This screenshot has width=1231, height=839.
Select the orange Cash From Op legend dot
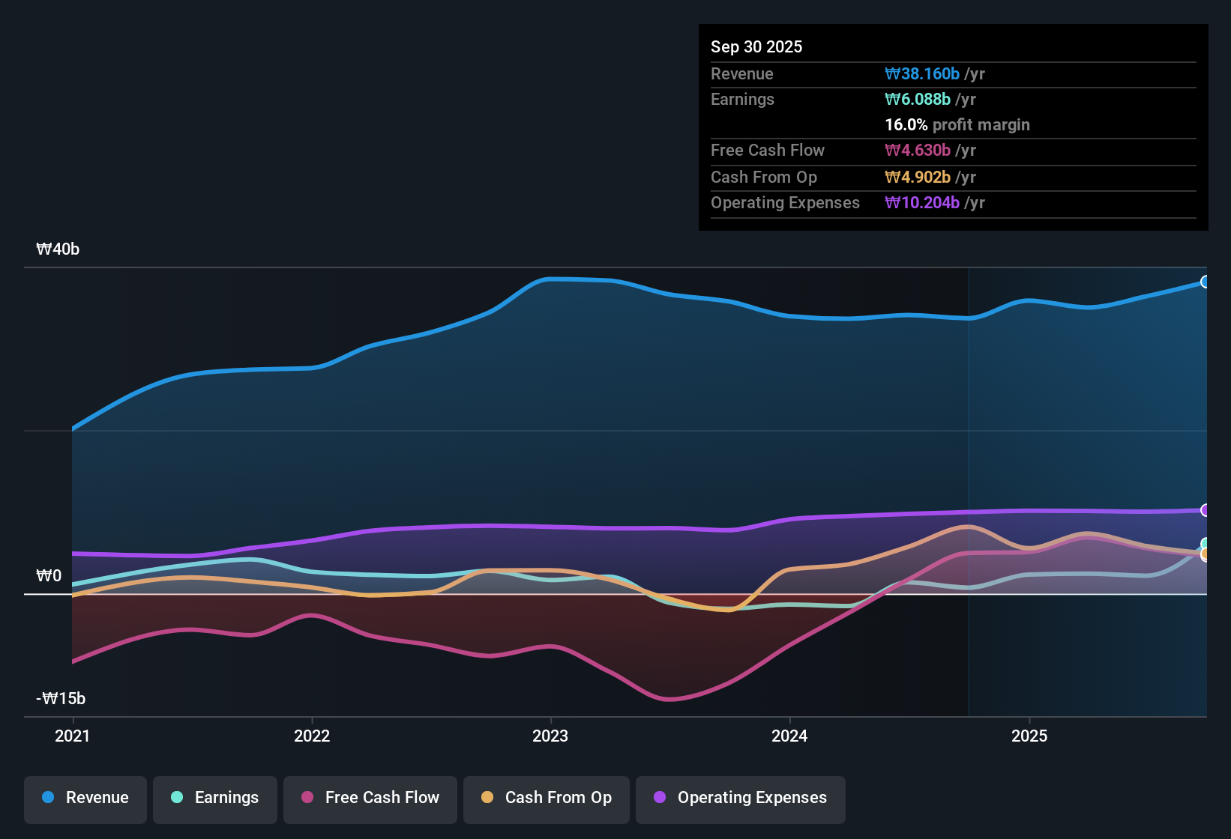pos(487,798)
